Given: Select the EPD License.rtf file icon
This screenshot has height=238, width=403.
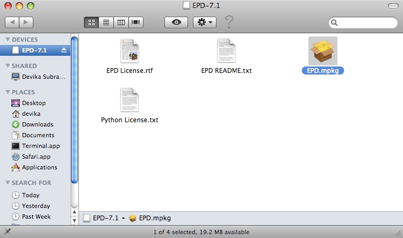Looking at the screenshot, I should tap(129, 51).
